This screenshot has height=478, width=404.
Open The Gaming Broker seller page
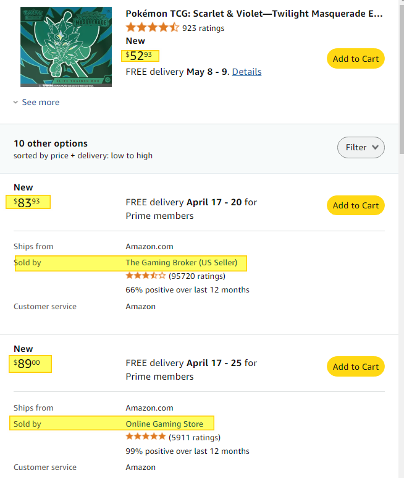click(181, 262)
